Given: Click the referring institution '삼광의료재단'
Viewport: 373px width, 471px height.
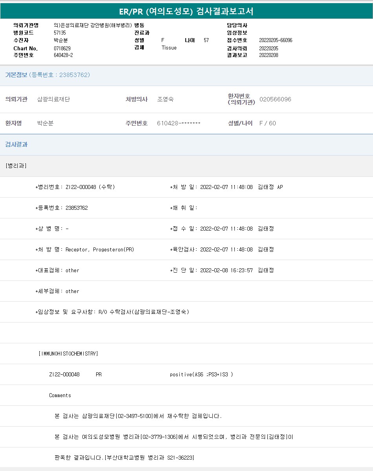Looking at the screenshot, I should point(53,99).
